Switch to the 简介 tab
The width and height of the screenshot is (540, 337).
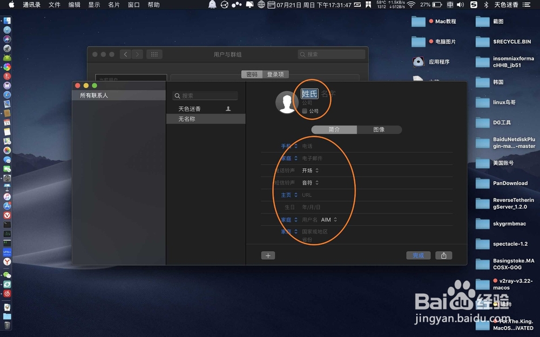pos(334,129)
